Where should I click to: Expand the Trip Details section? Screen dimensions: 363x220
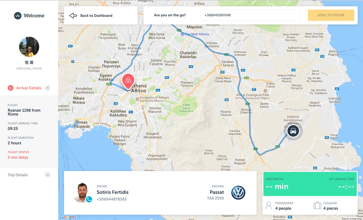(47, 175)
